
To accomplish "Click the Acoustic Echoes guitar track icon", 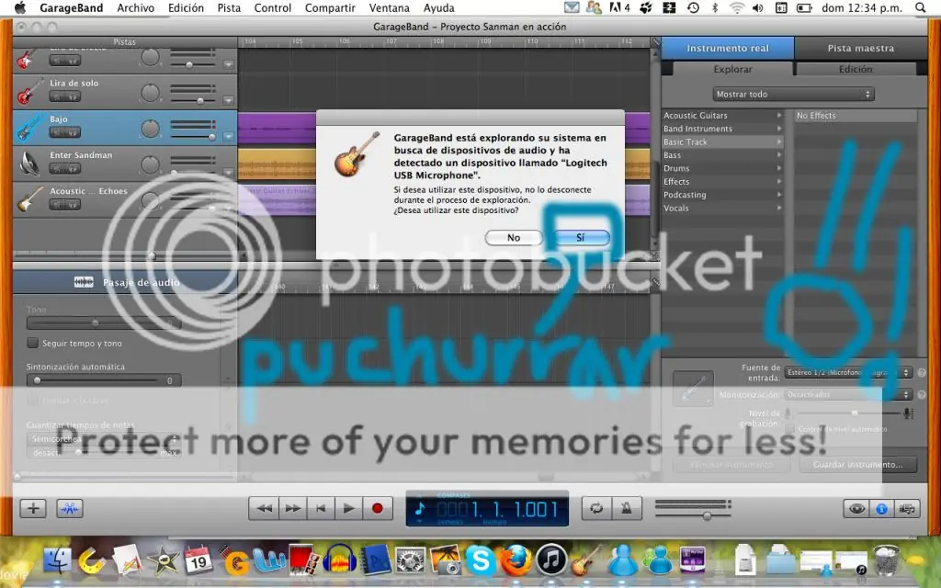I will click(28, 199).
